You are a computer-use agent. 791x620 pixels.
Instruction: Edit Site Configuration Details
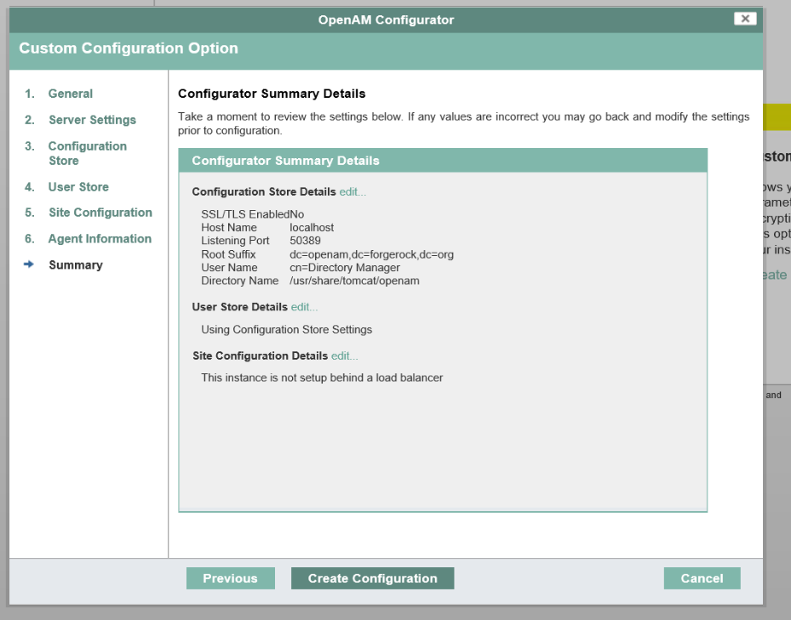tap(345, 356)
